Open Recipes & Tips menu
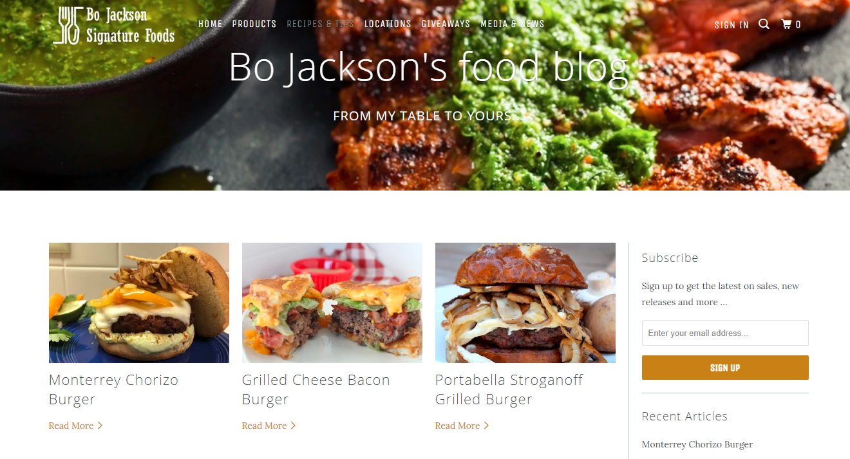 321,24
